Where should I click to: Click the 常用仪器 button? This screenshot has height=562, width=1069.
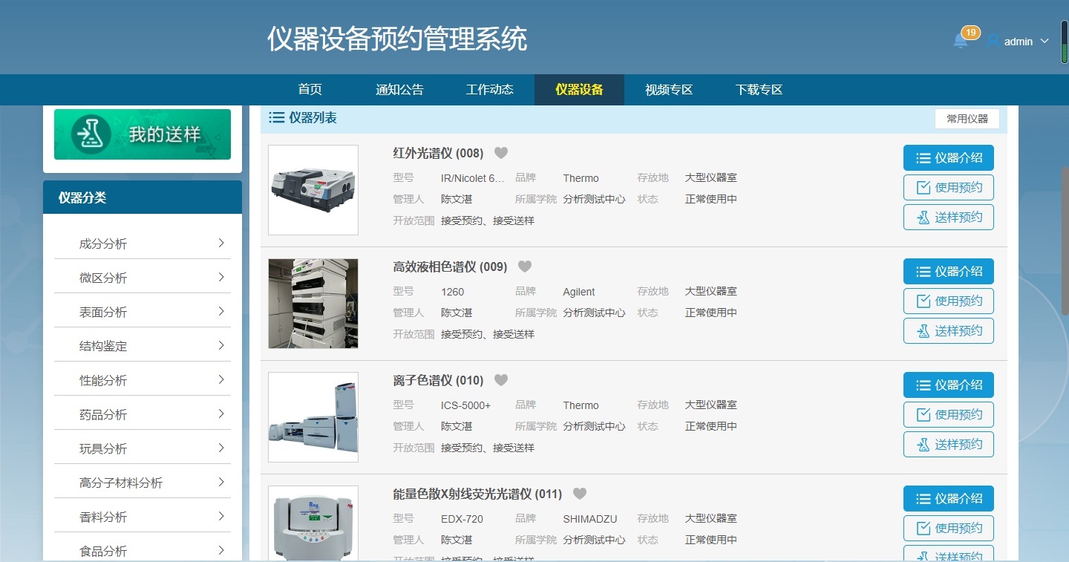(x=967, y=118)
